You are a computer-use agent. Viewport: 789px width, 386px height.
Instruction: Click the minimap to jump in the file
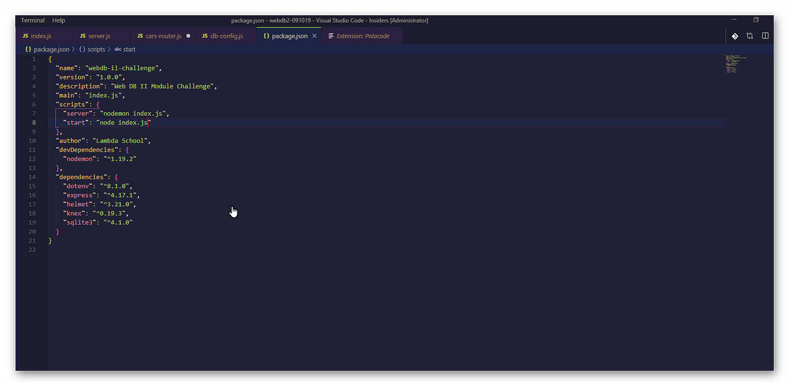point(735,65)
